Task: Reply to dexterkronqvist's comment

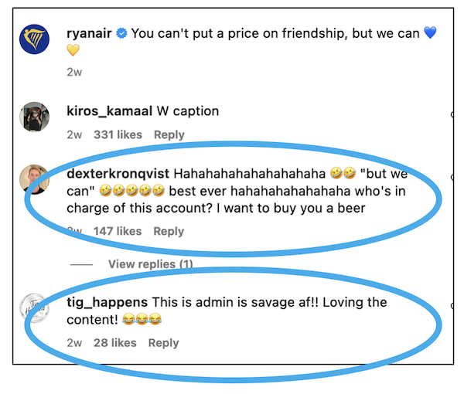Action: [169, 231]
